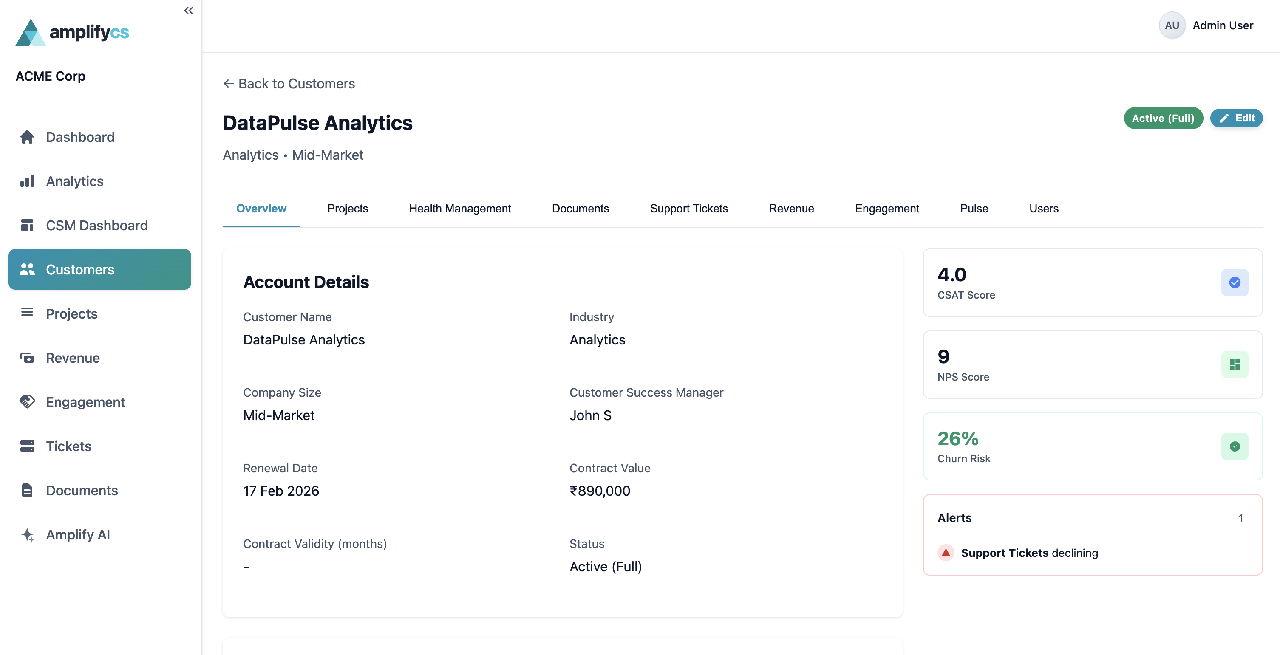Click the NPS Score grid icon

pos(1235,364)
